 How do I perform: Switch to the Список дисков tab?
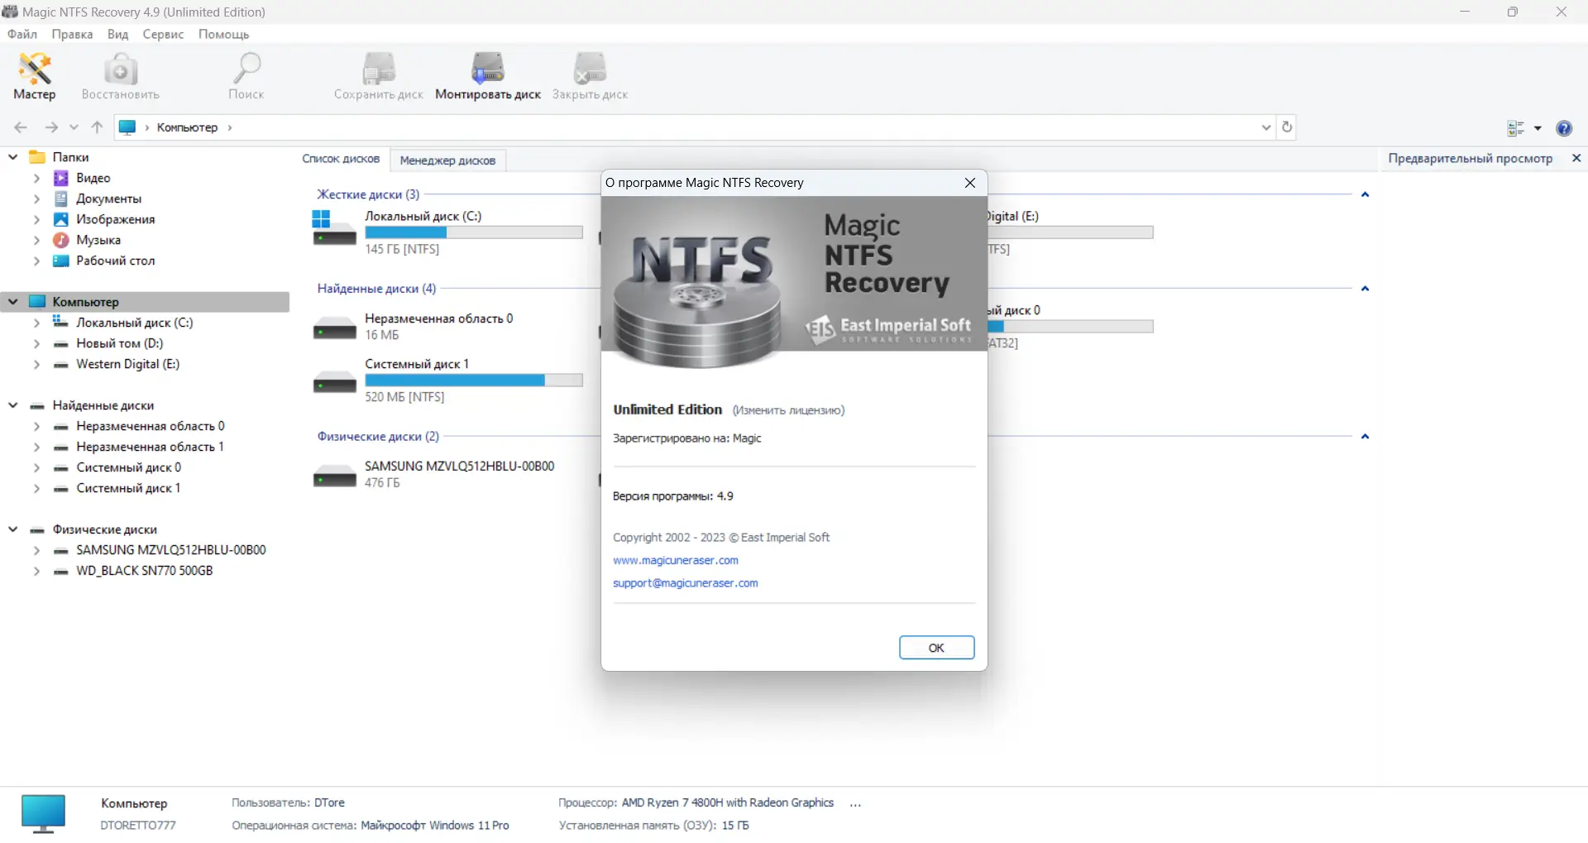(x=341, y=159)
